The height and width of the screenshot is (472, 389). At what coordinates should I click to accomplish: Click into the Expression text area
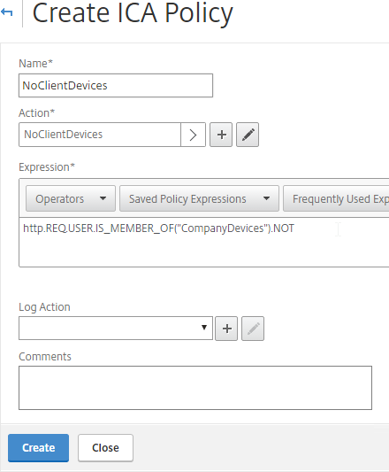coord(204,242)
